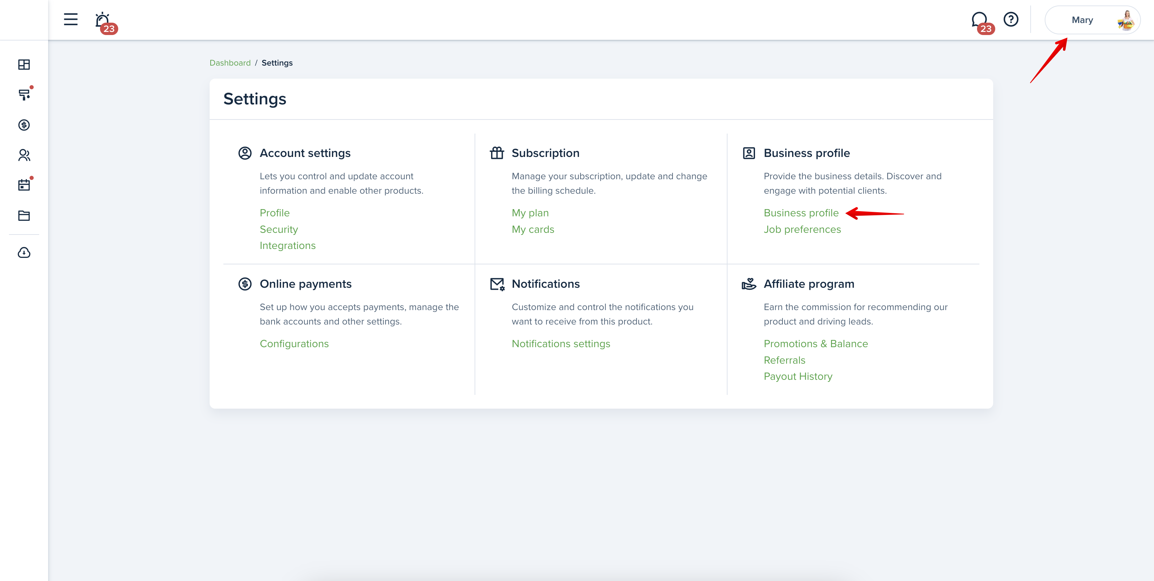Open the Profile link

coord(275,213)
